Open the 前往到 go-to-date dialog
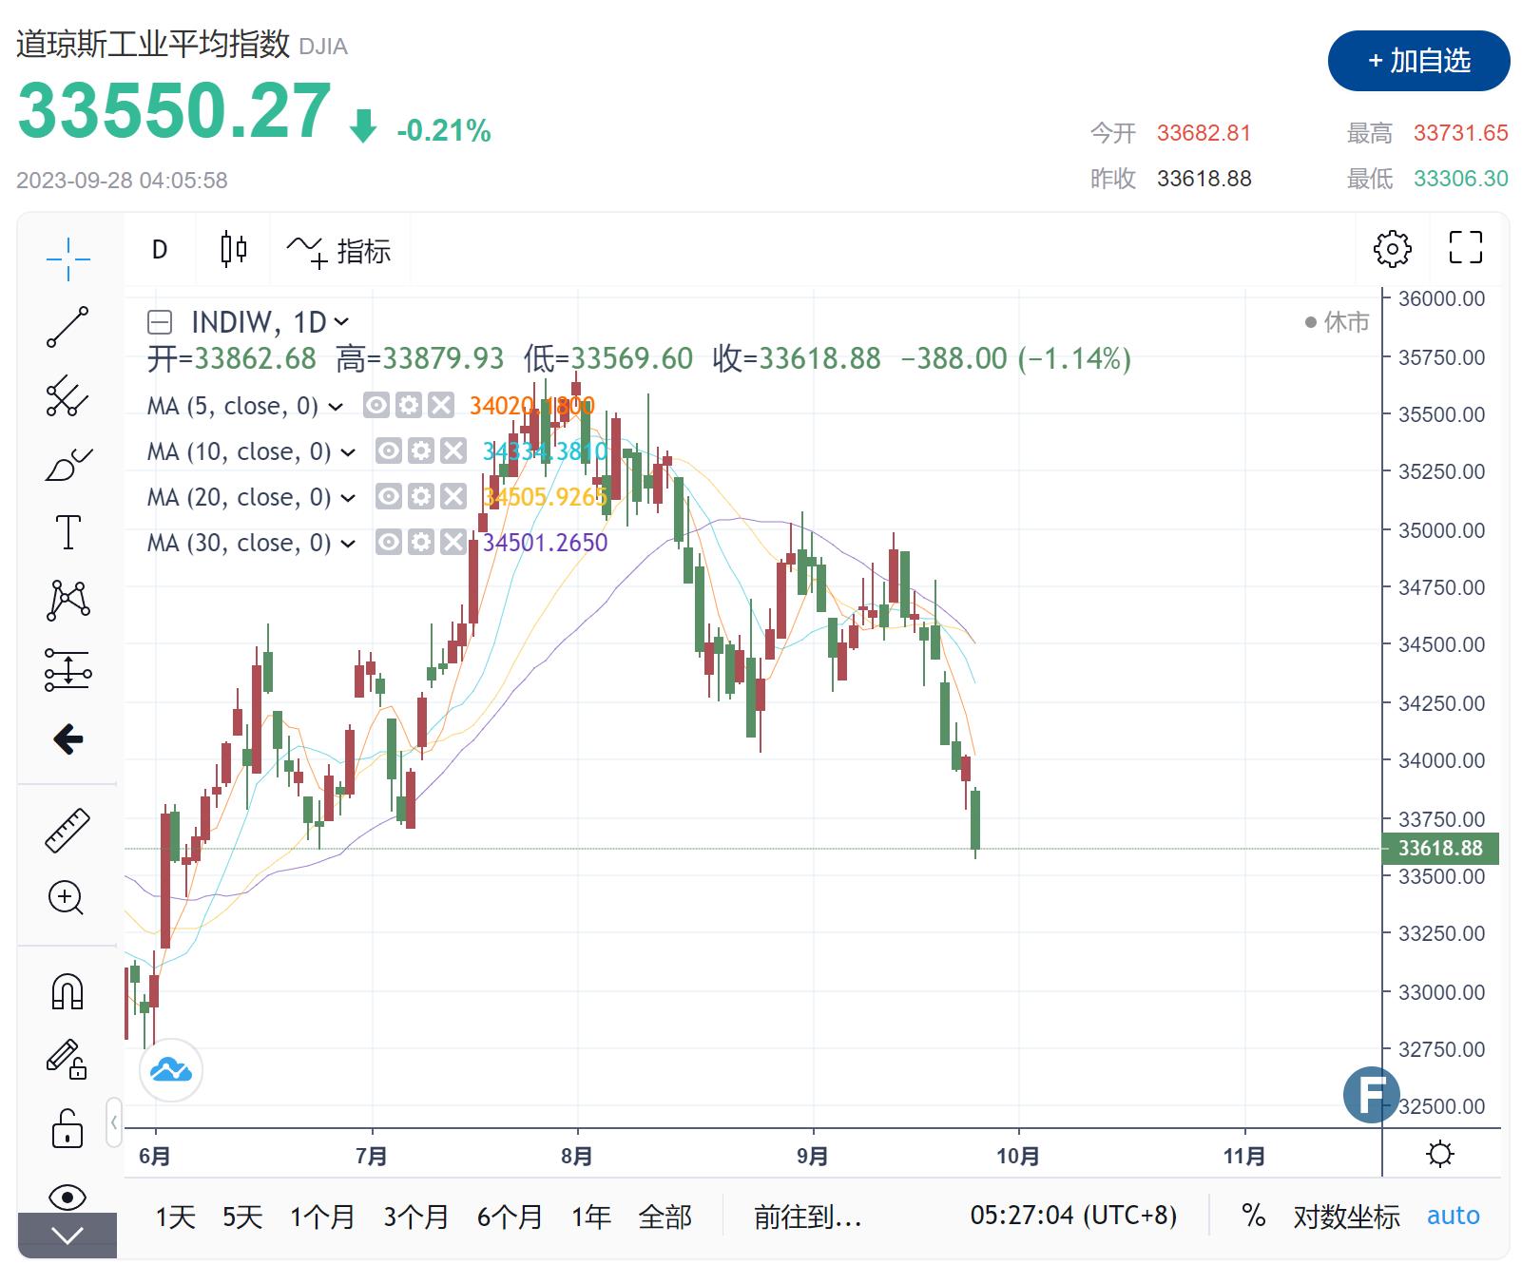 tap(808, 1217)
